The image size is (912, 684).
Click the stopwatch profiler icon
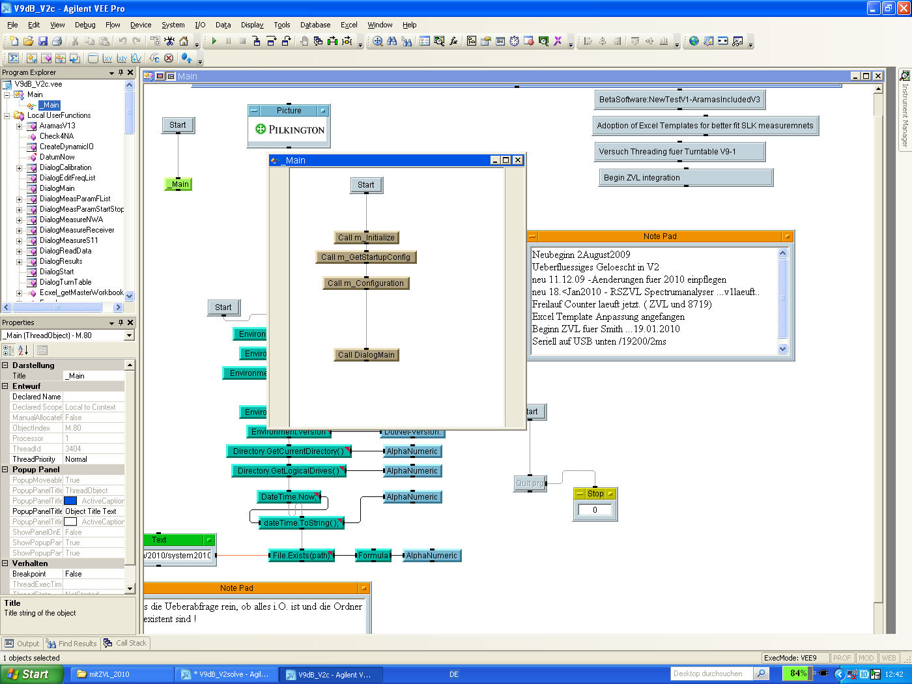[514, 41]
